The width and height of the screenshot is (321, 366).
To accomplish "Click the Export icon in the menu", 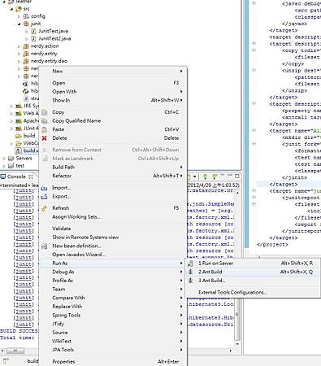I will (45, 196).
